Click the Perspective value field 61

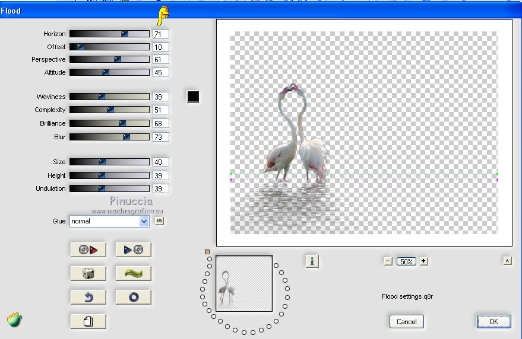(x=161, y=59)
